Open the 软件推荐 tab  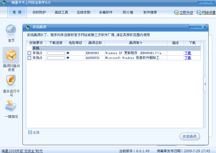point(150,12)
